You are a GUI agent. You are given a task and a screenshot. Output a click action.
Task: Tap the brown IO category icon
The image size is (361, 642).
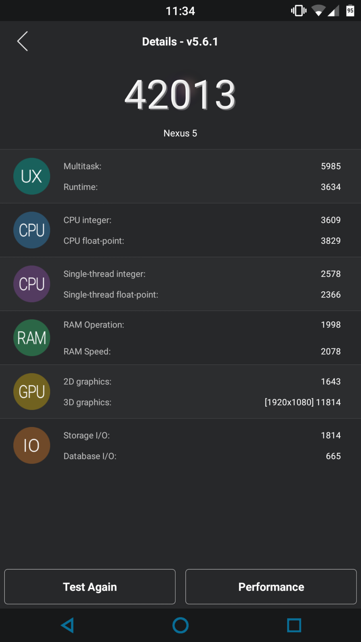(32, 445)
